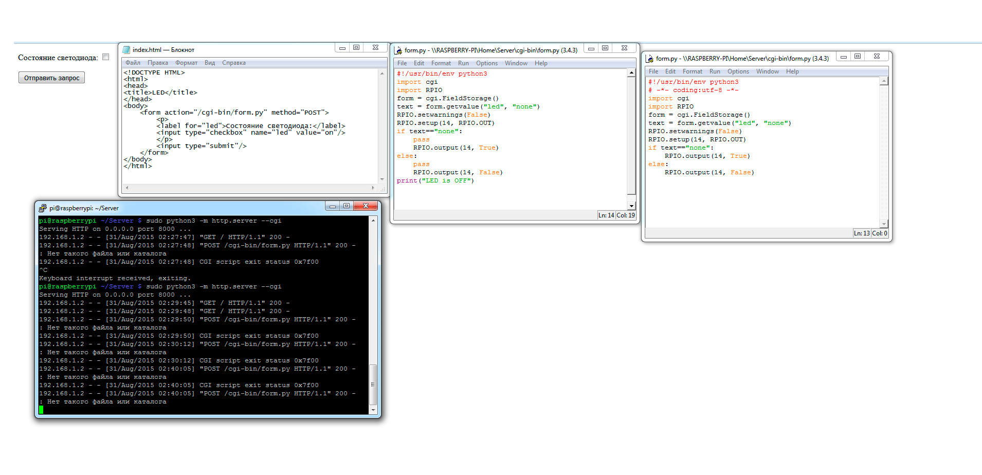Minimize the right form.py window
The image size is (982, 475).
(844, 57)
